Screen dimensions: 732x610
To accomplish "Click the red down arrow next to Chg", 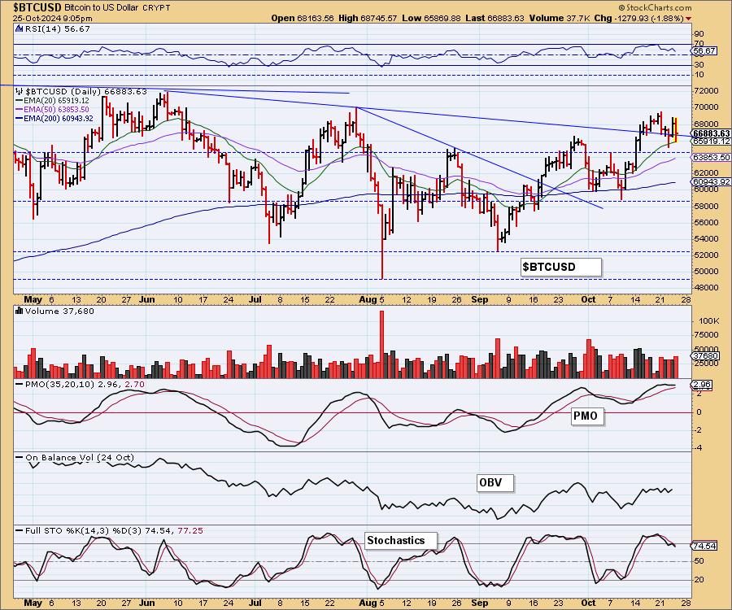I will coord(689,19).
